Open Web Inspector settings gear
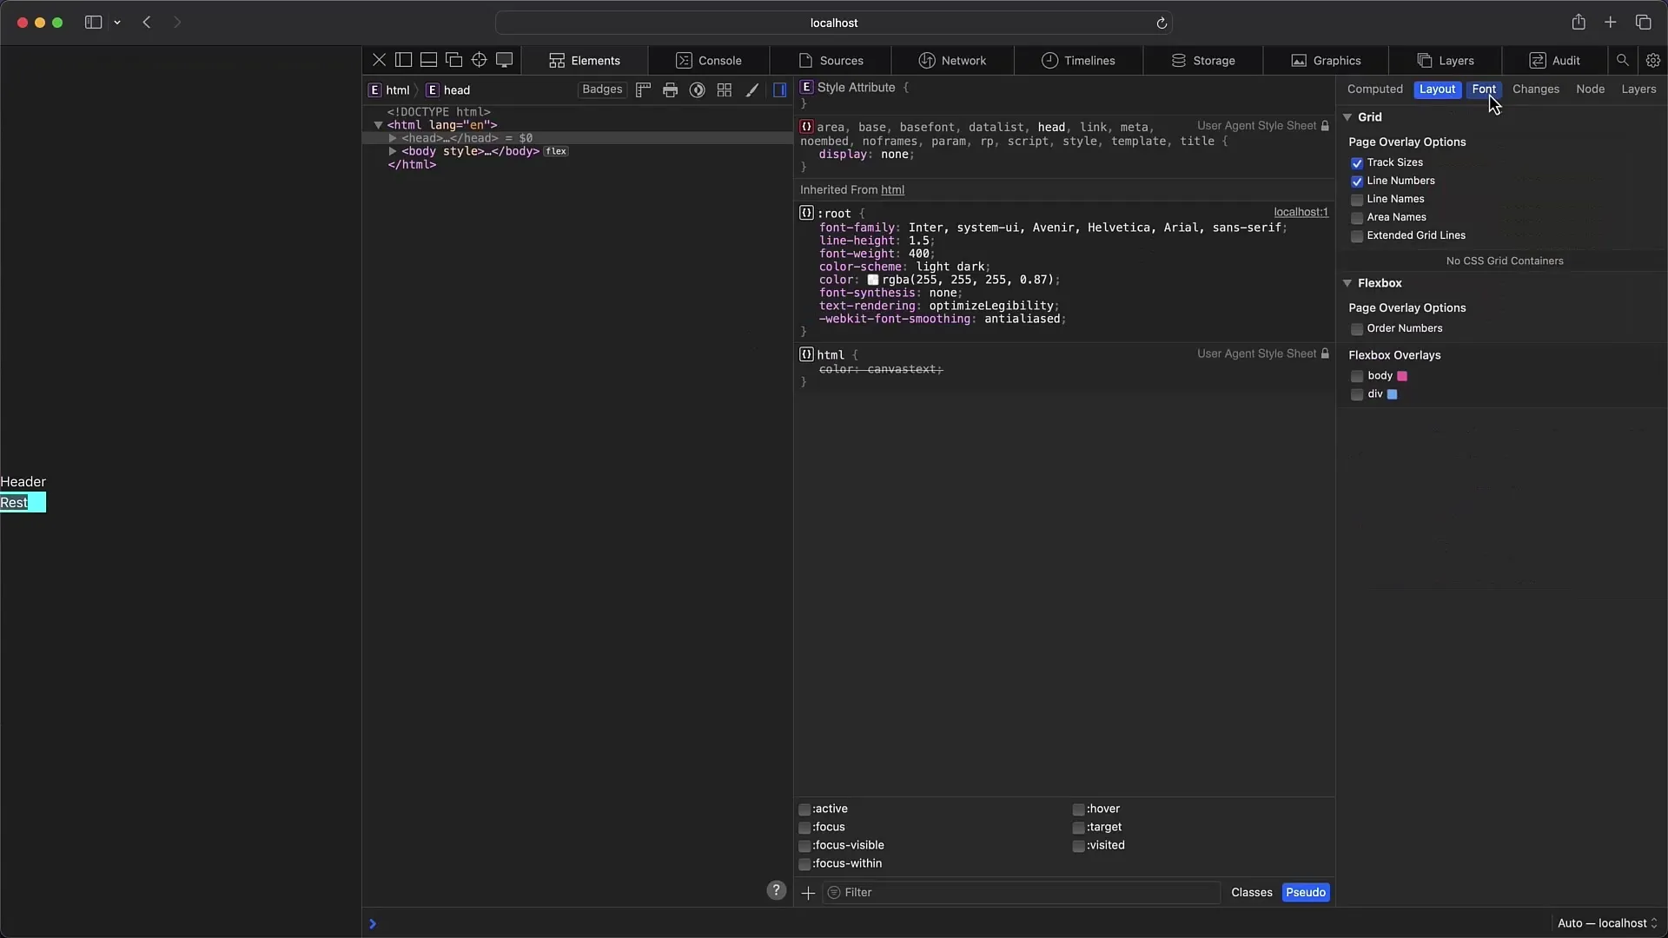This screenshot has height=938, width=1668. pos(1653,60)
